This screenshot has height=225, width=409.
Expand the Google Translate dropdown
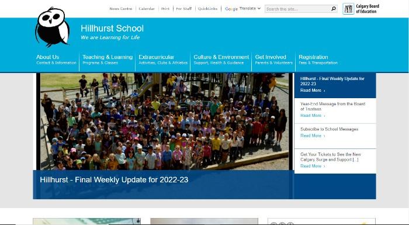click(x=243, y=9)
